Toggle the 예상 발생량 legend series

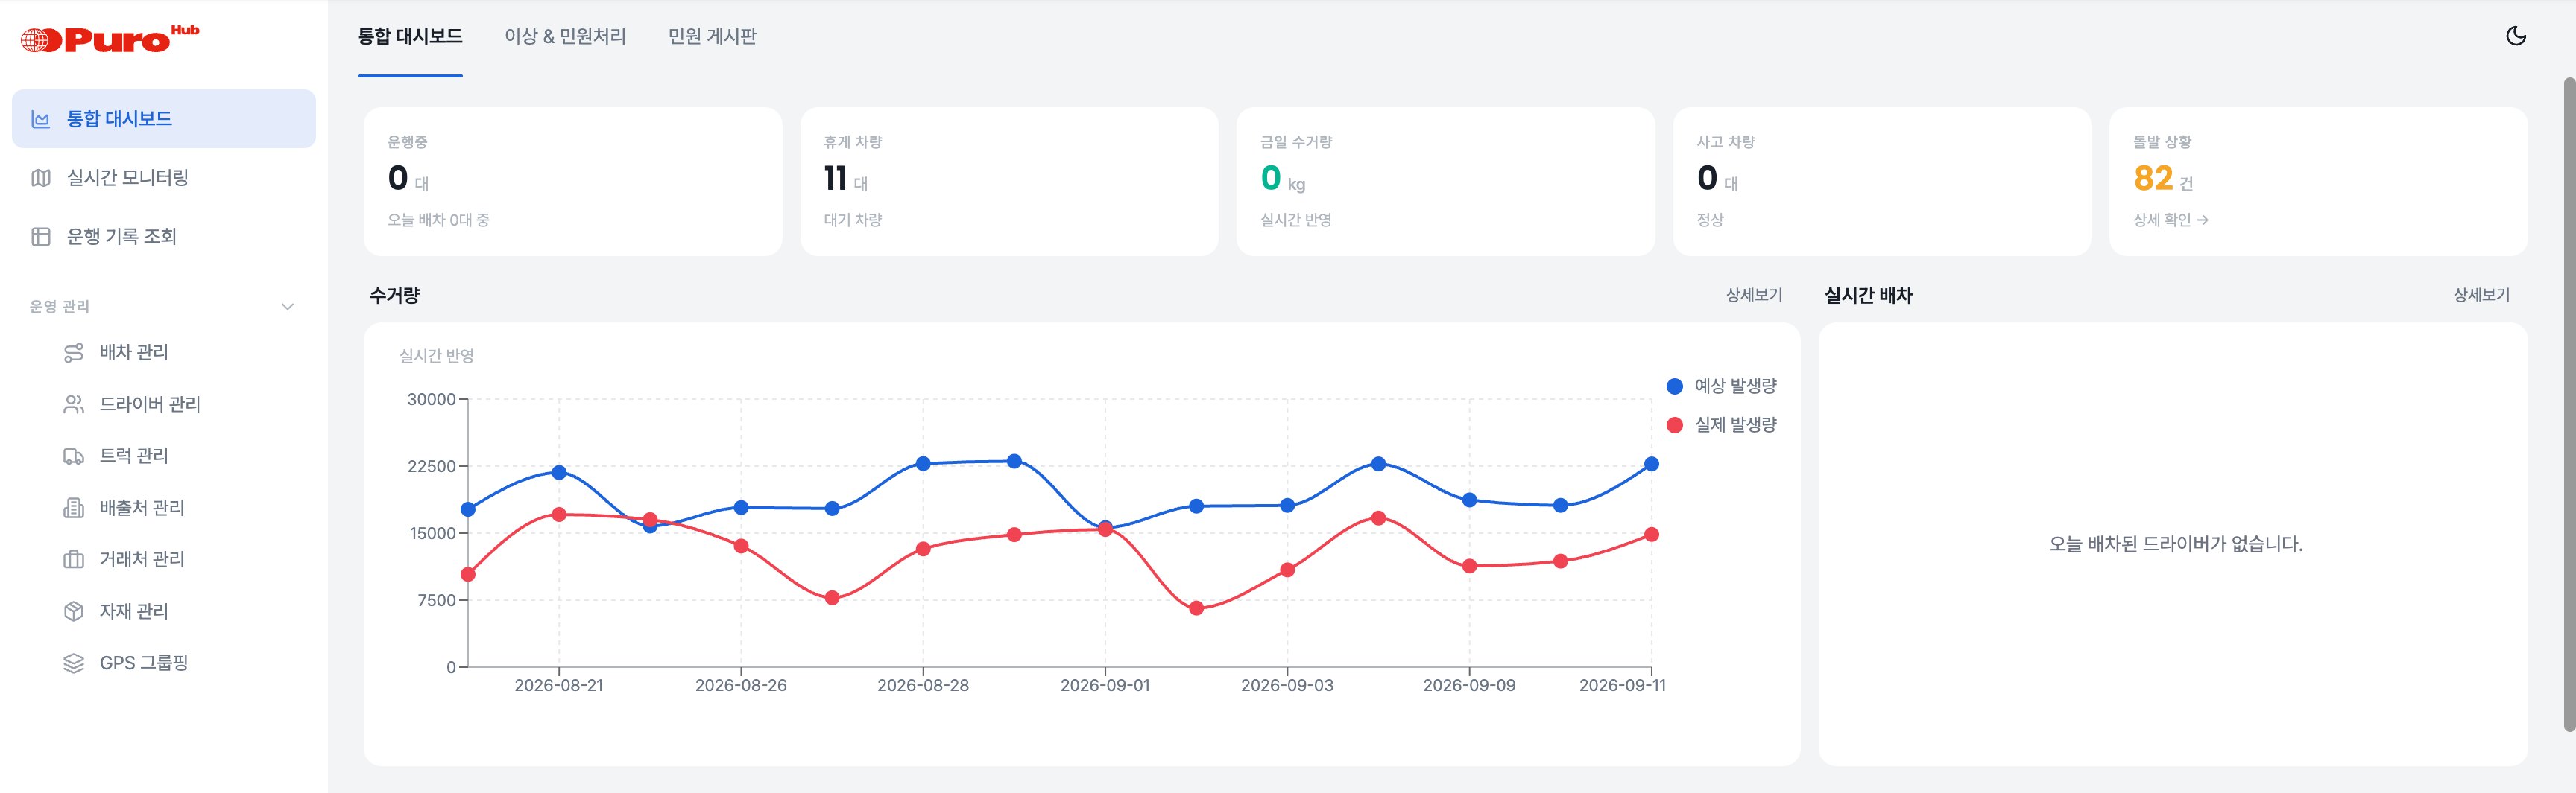(x=1722, y=386)
